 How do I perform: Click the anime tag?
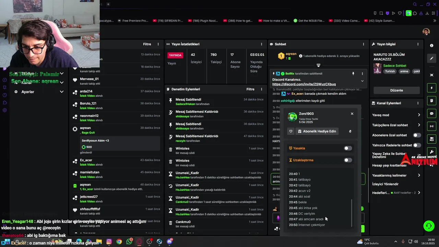[x=404, y=71]
